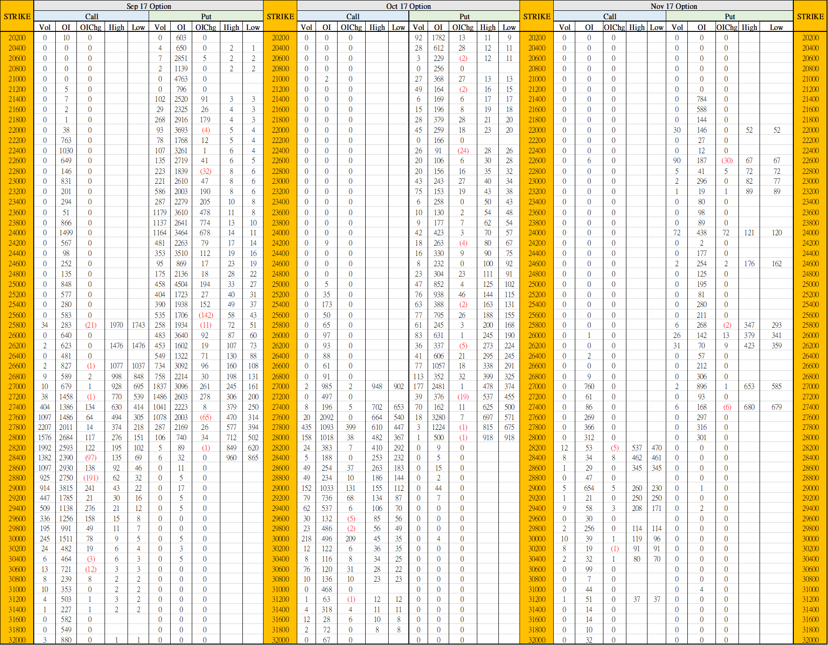
Task: Select the Put header under Nov 17 Option
Action: click(x=730, y=16)
